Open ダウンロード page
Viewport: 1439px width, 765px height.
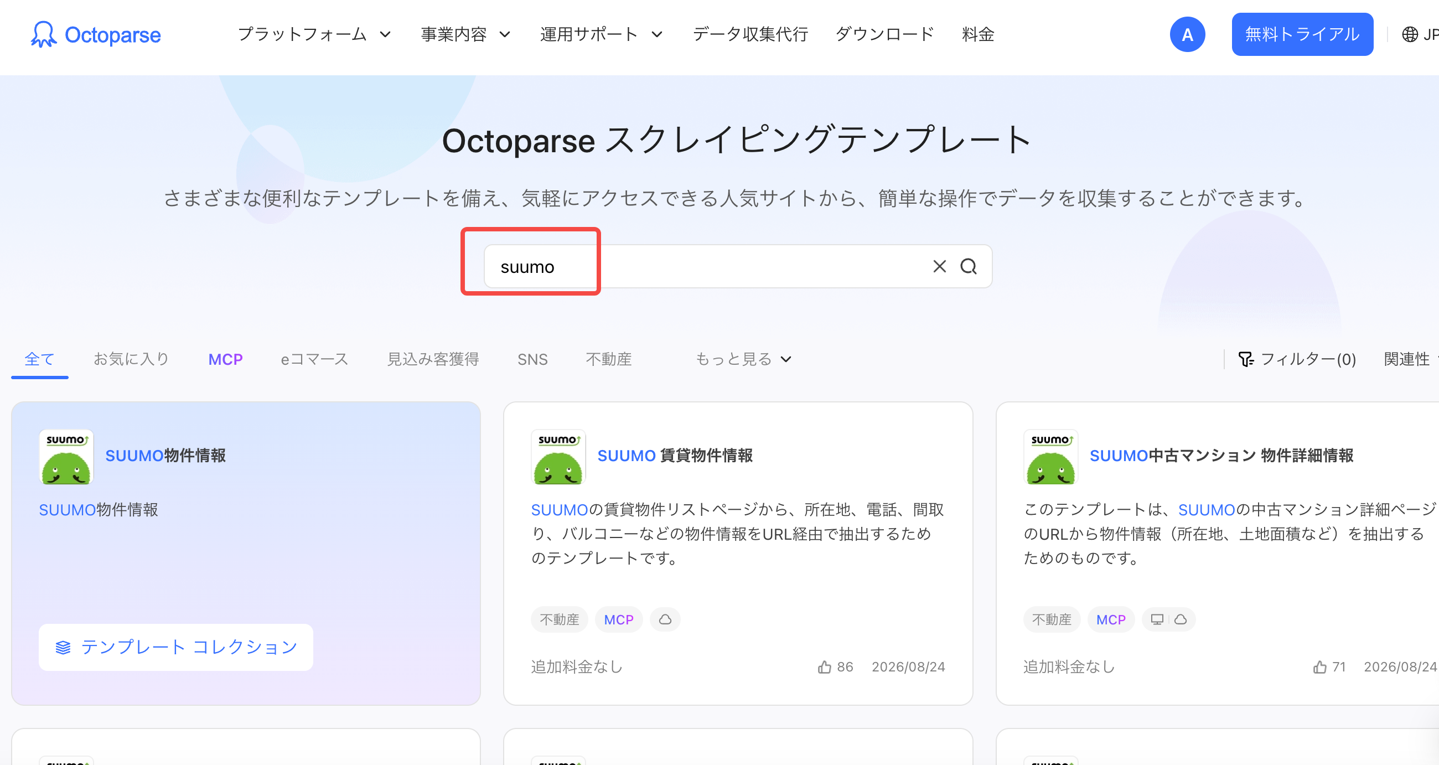884,35
